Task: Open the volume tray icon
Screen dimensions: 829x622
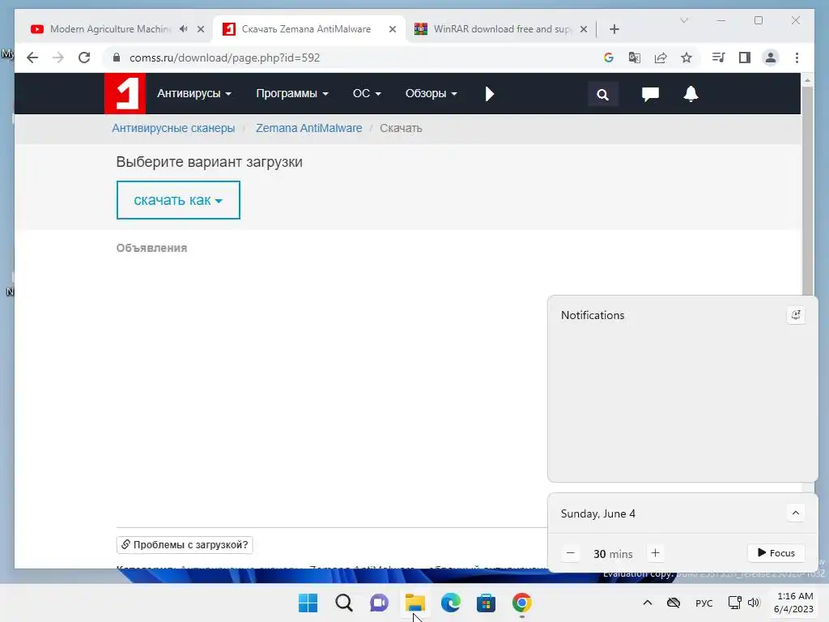Action: coord(754,603)
